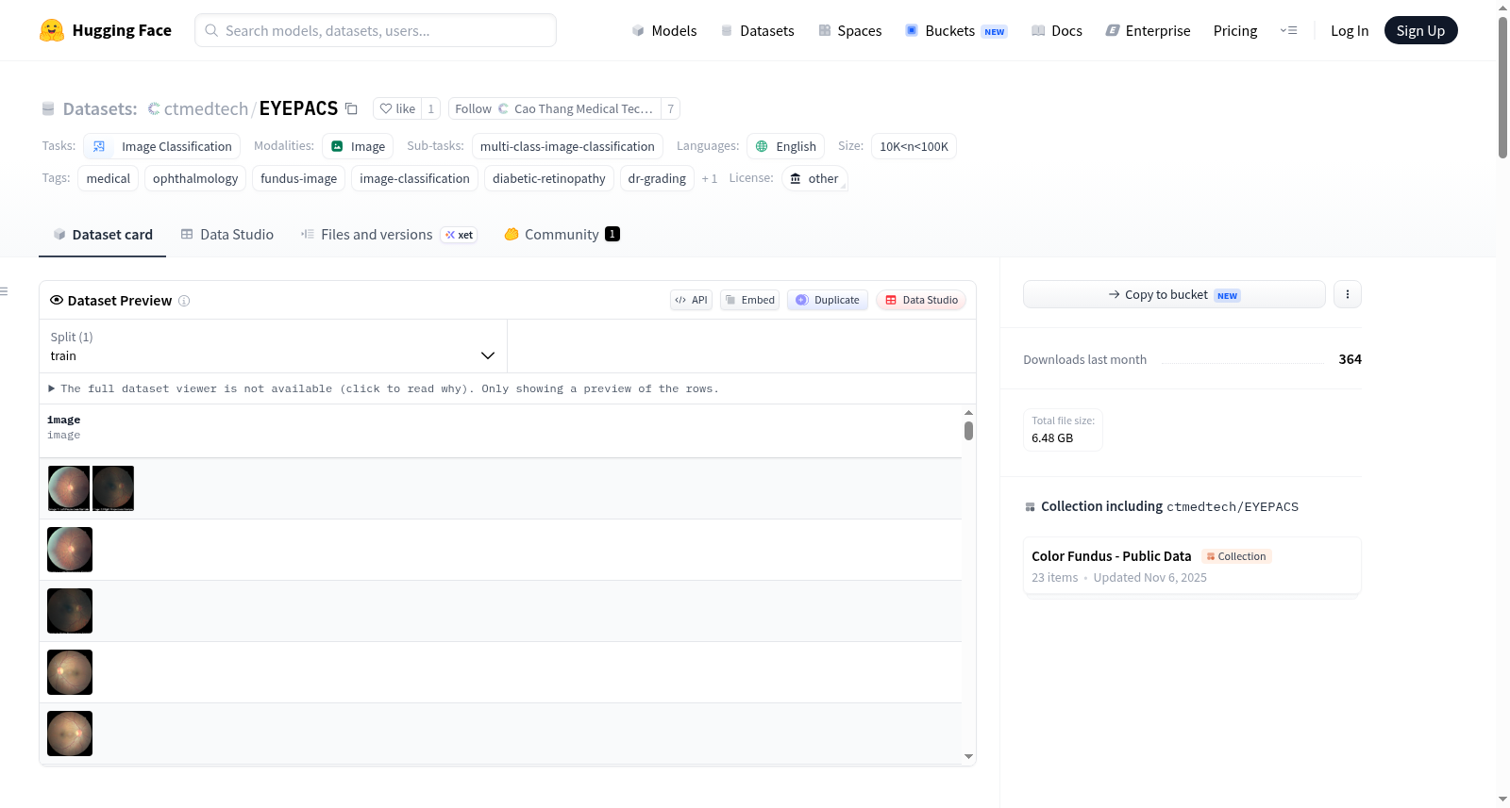The width and height of the screenshot is (1510, 808).
Task: Open the Models nav item
Action: [664, 30]
